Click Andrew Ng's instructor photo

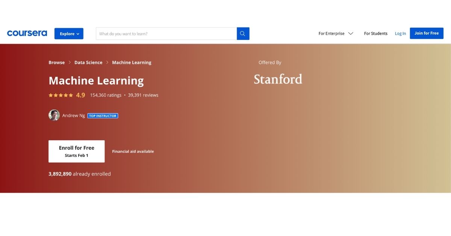click(x=54, y=115)
